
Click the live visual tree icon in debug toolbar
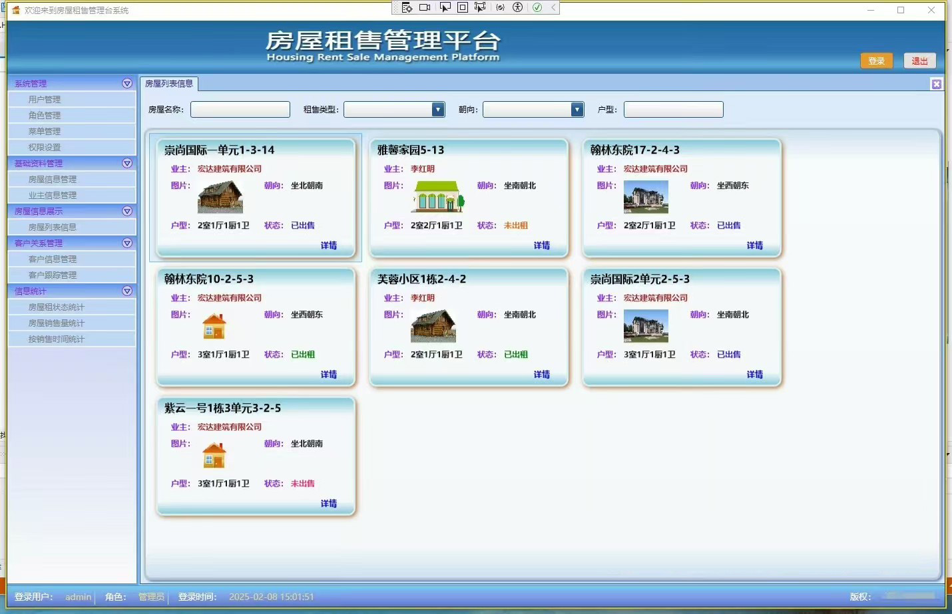click(x=407, y=7)
